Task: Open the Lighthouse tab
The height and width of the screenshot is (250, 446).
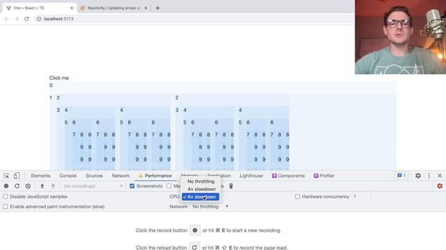Action: 251,176
